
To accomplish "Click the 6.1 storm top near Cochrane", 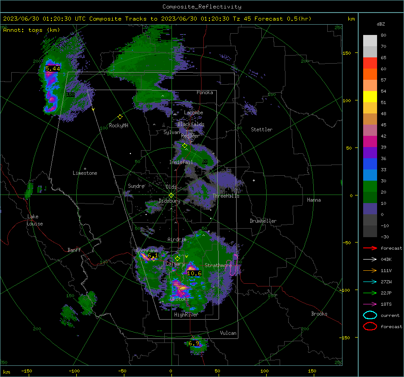I will [x=153, y=256].
